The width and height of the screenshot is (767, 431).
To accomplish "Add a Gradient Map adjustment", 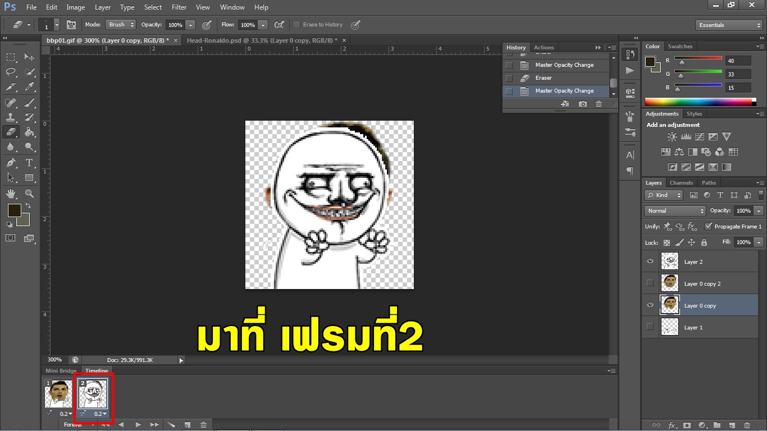I will click(727, 167).
